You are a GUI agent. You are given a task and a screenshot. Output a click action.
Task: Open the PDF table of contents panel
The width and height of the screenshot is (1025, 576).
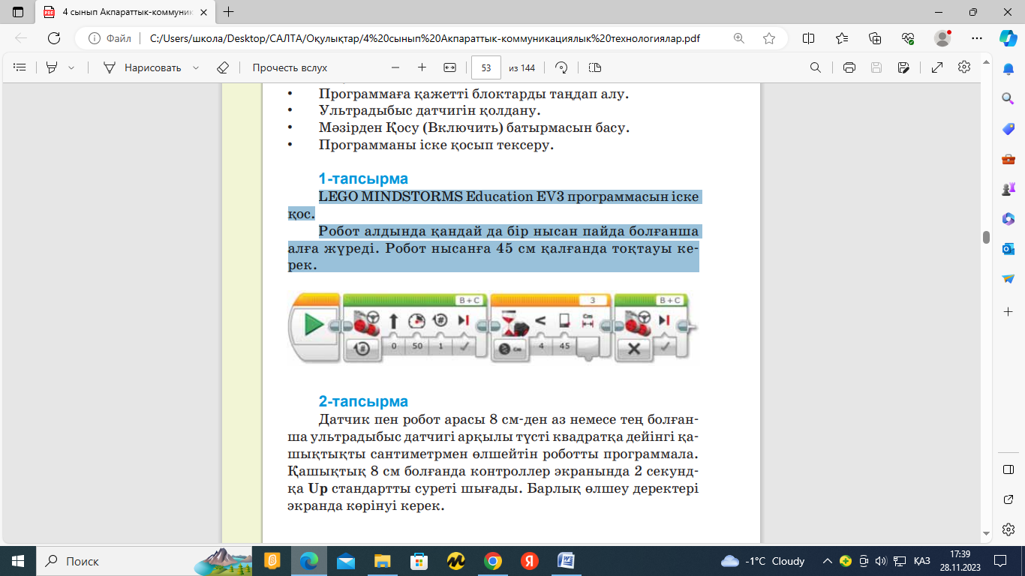tap(20, 67)
